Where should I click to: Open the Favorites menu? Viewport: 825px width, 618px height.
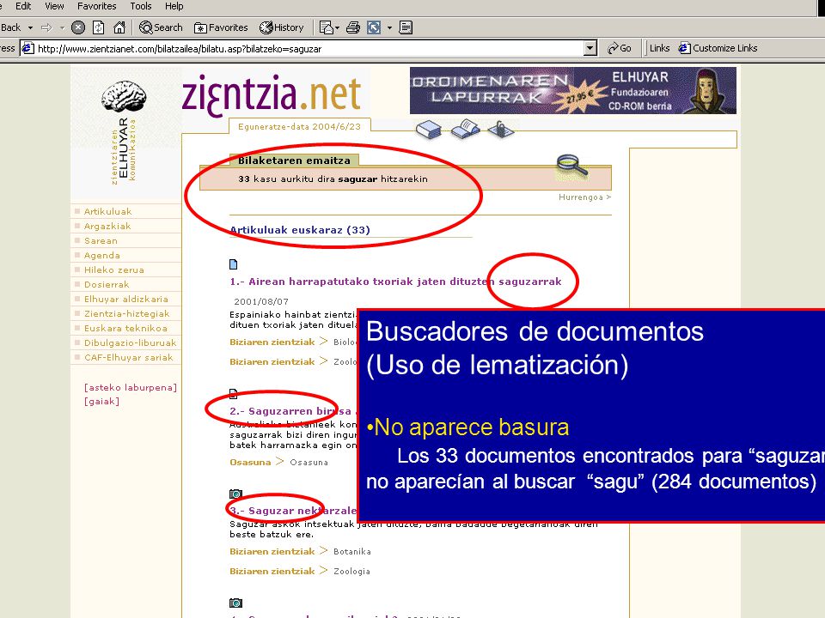point(97,6)
